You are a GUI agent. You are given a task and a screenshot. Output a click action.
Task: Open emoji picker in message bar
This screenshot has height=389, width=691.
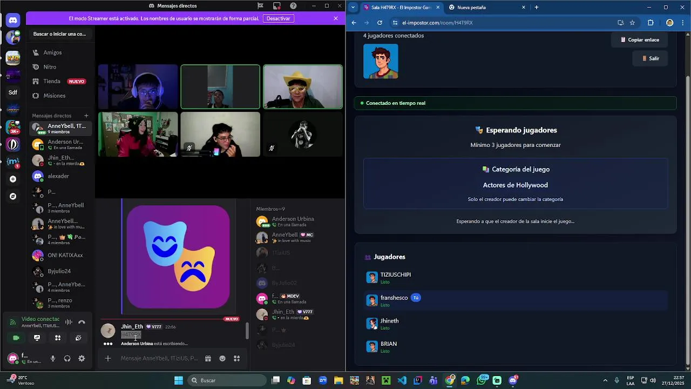pos(222,358)
